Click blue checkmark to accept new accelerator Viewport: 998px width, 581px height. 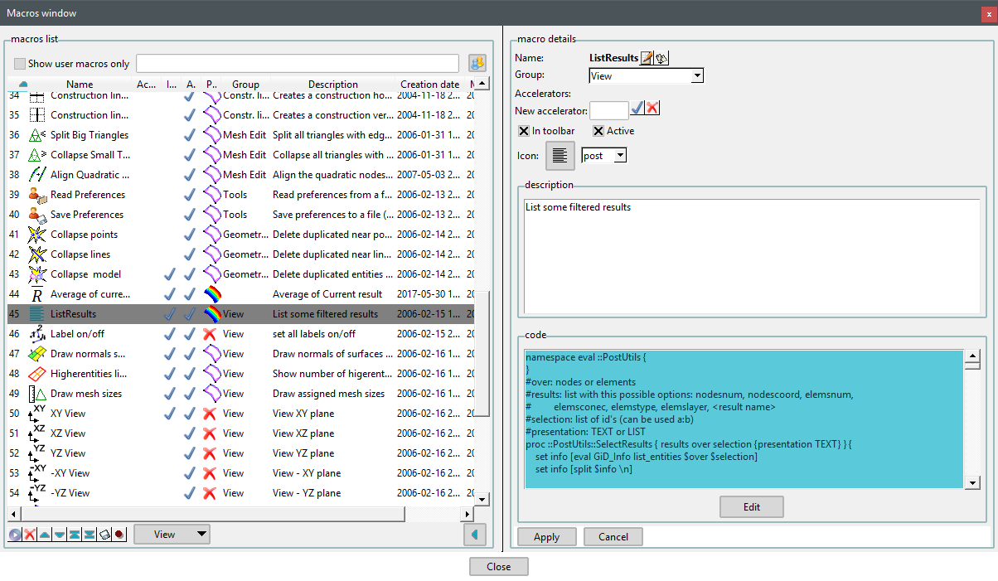[637, 109]
